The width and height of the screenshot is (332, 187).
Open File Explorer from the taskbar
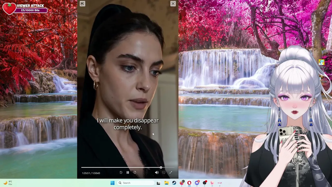(x=166, y=183)
